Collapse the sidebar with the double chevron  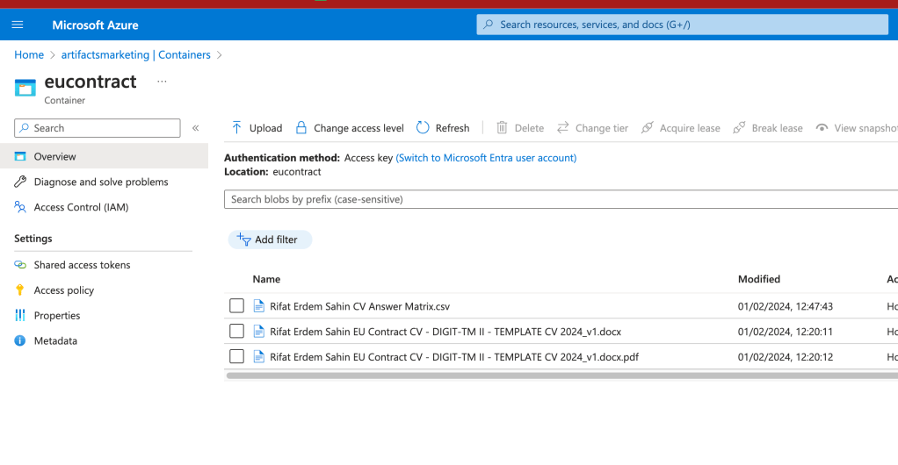195,128
